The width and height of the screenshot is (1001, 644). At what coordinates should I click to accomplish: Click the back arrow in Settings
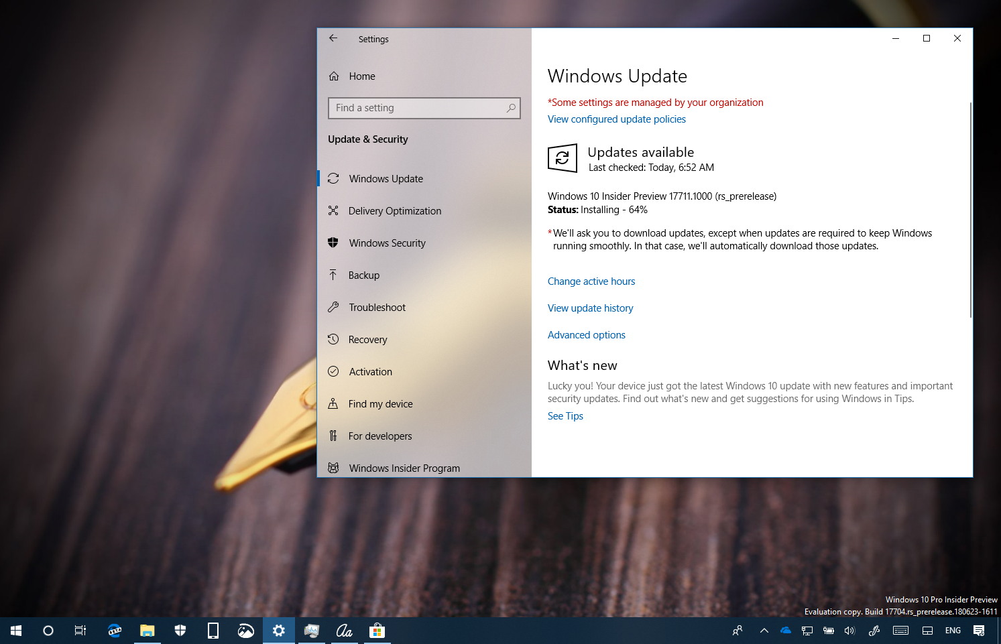point(333,38)
